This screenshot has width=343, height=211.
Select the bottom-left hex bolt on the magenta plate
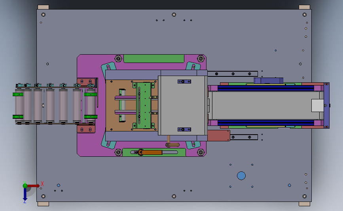(118, 152)
